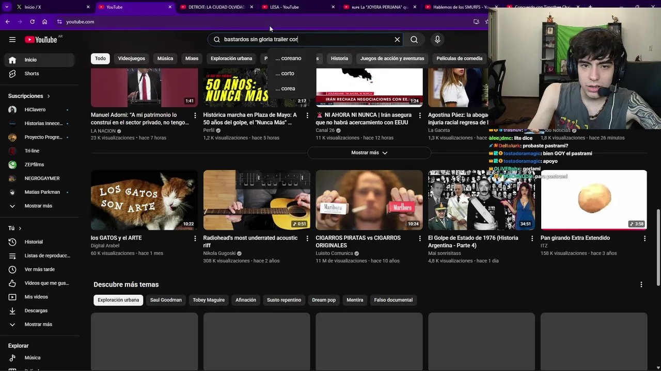Open the Shorts sidebar item

pyautogui.click(x=40, y=74)
